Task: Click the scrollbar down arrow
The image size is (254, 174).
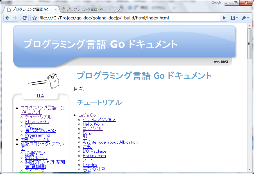Action: (250, 169)
